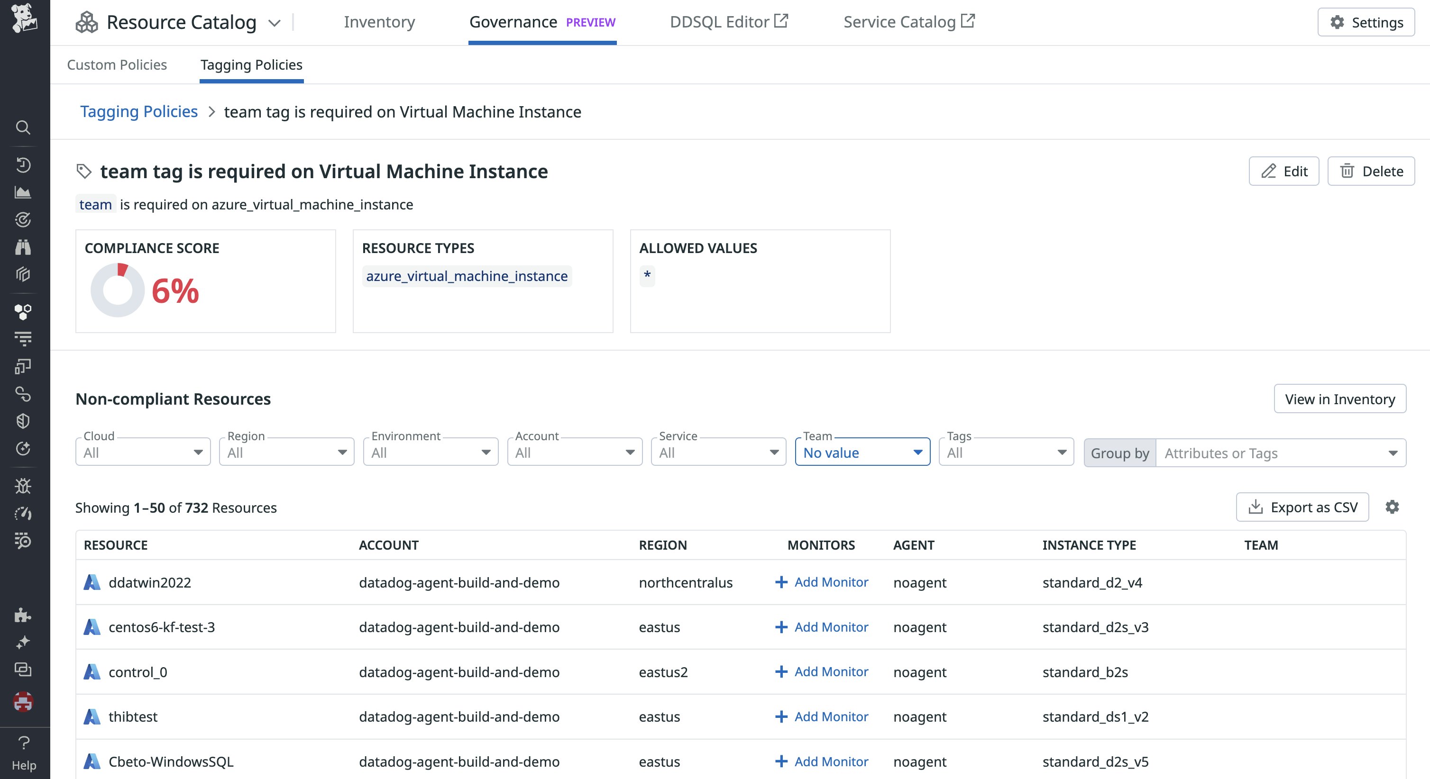Viewport: 1430px width, 779px height.
Task: Go to the Inventory tab
Action: click(x=379, y=22)
